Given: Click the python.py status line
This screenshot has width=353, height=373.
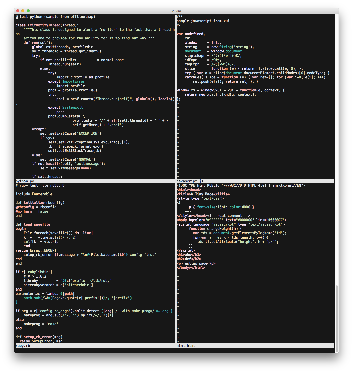Looking at the screenshot, I should tap(95, 181).
